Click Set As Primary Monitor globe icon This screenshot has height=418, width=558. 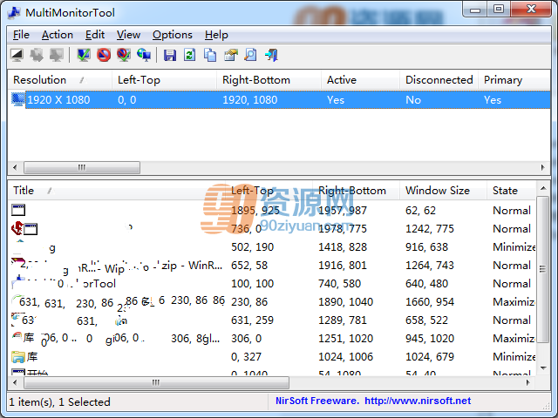click(x=144, y=55)
